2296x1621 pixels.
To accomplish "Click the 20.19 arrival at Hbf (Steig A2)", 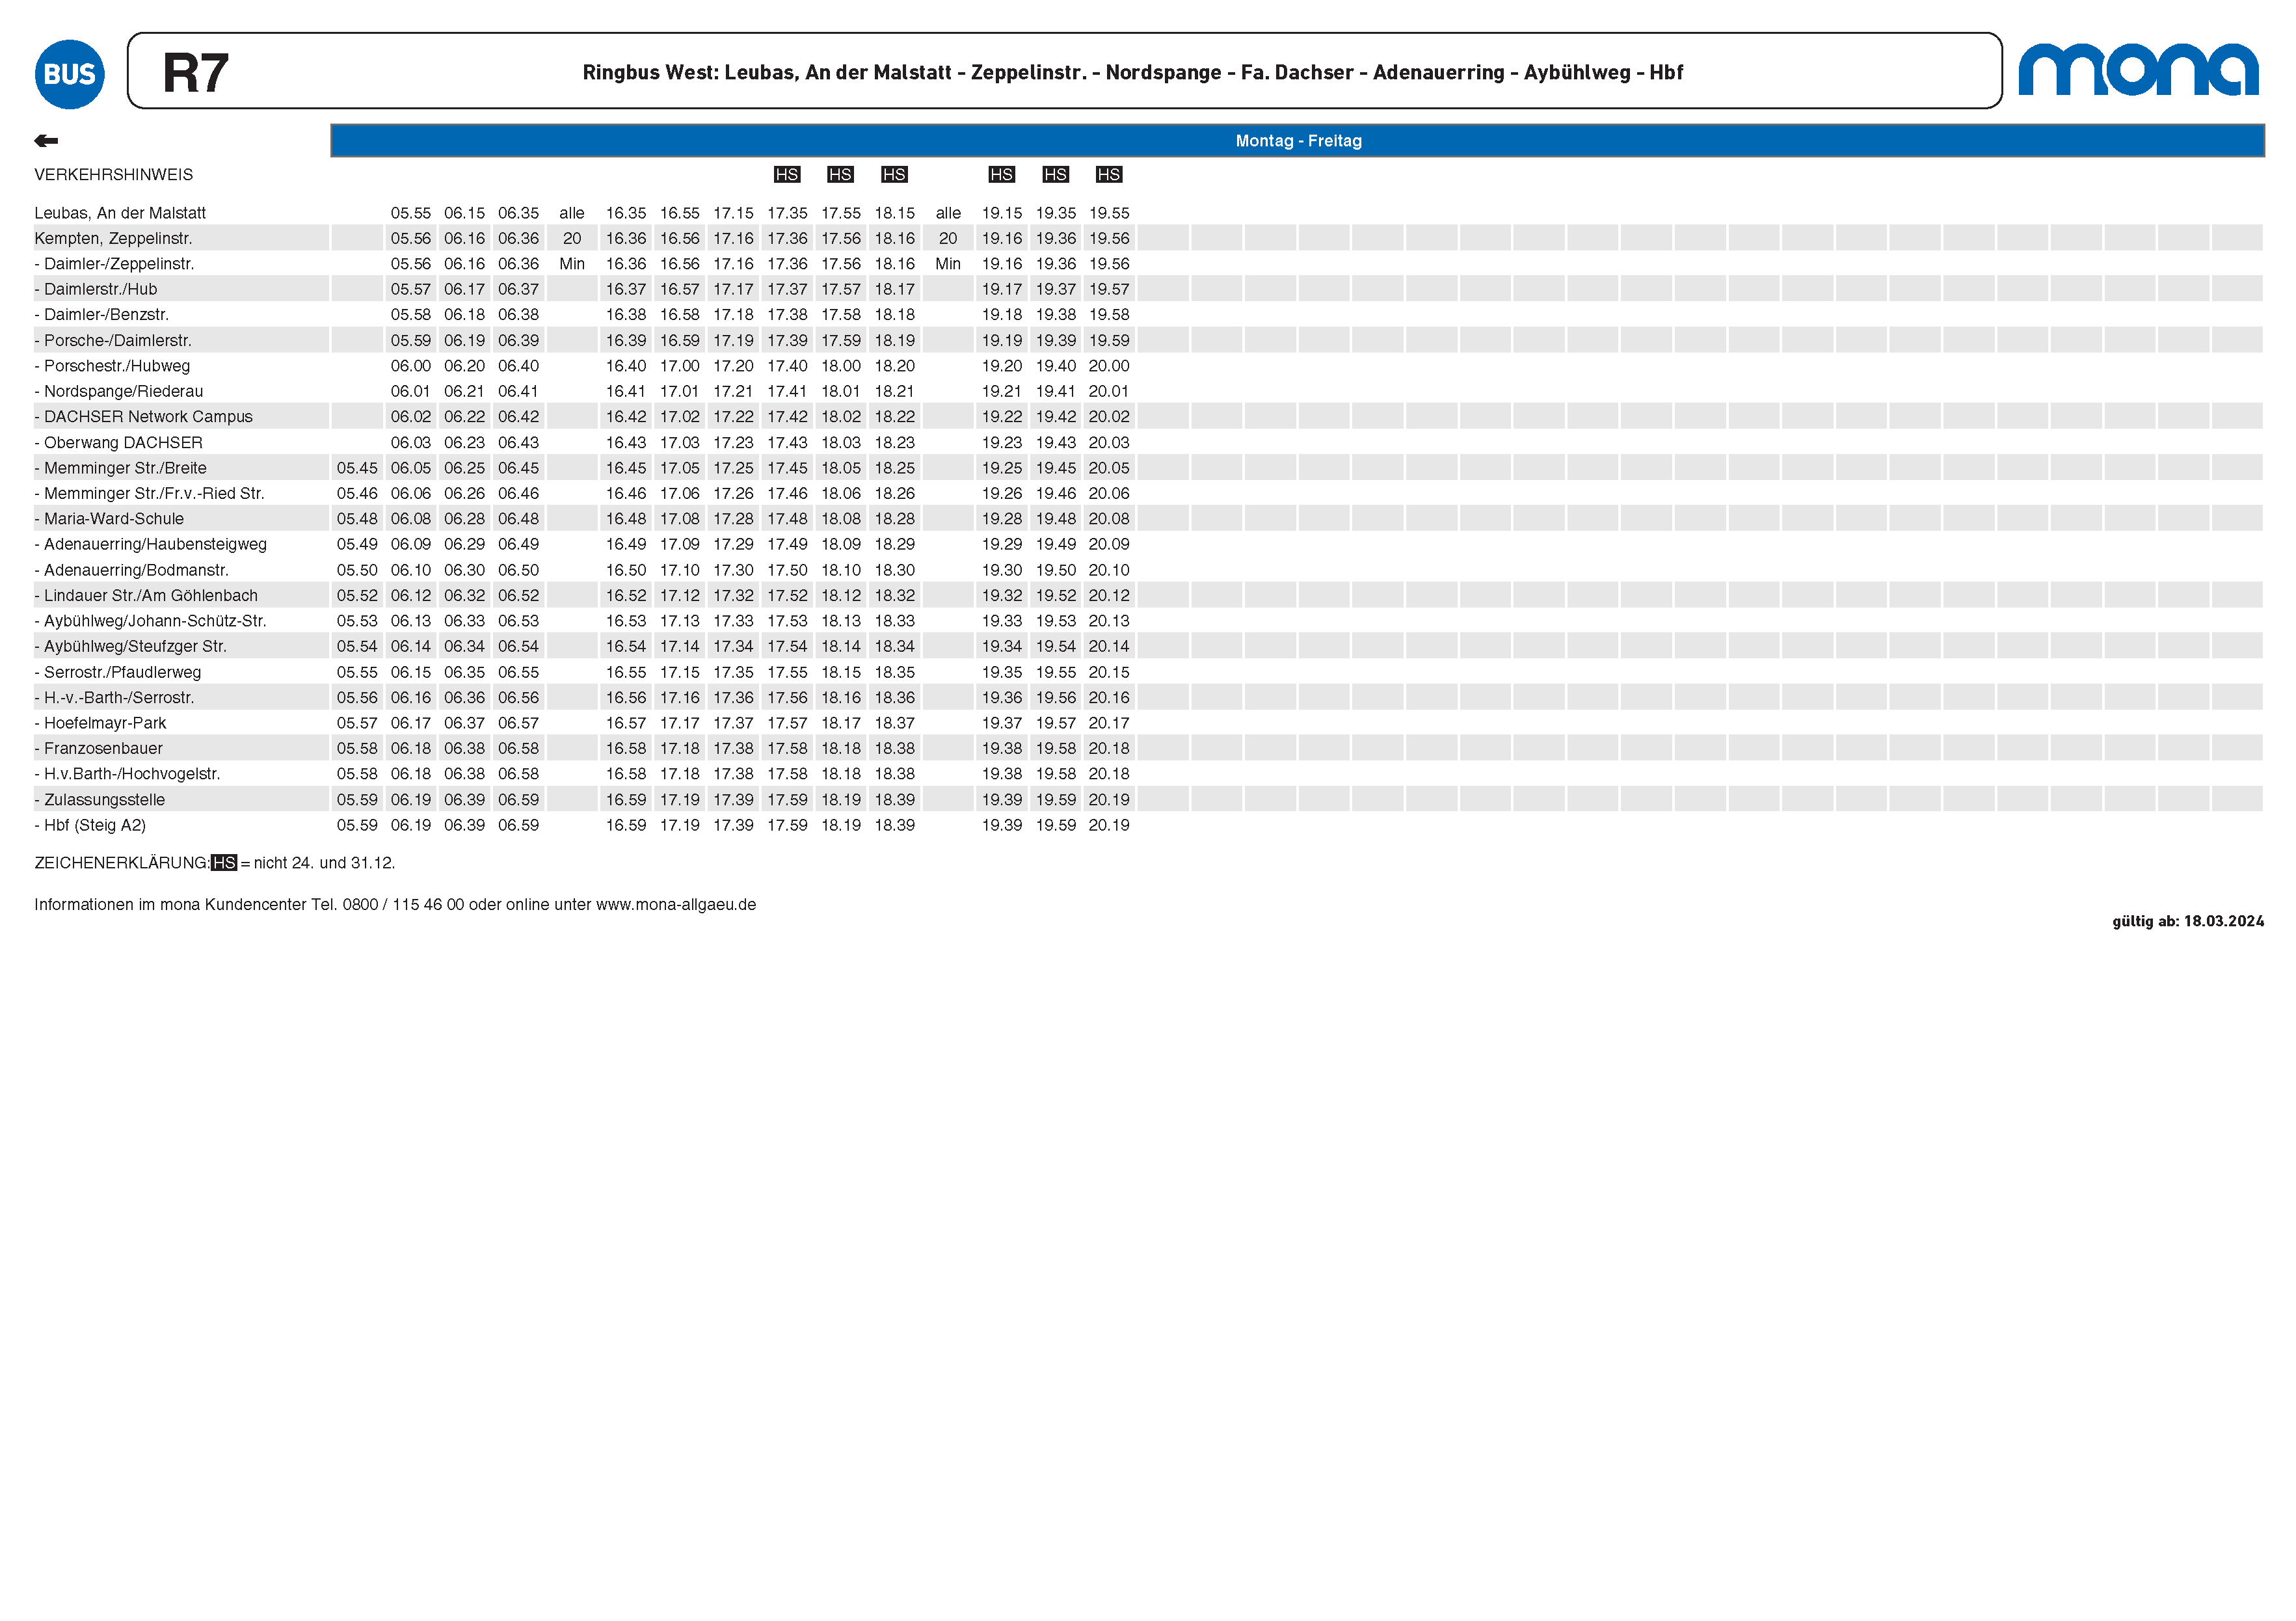I will coord(1109,825).
